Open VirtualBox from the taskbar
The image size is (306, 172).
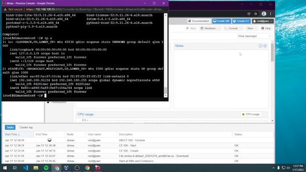(66, 168)
